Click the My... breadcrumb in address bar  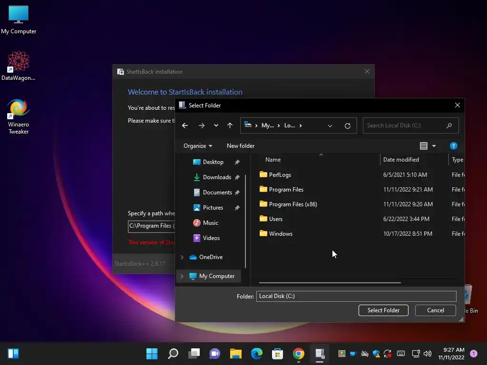(267, 125)
